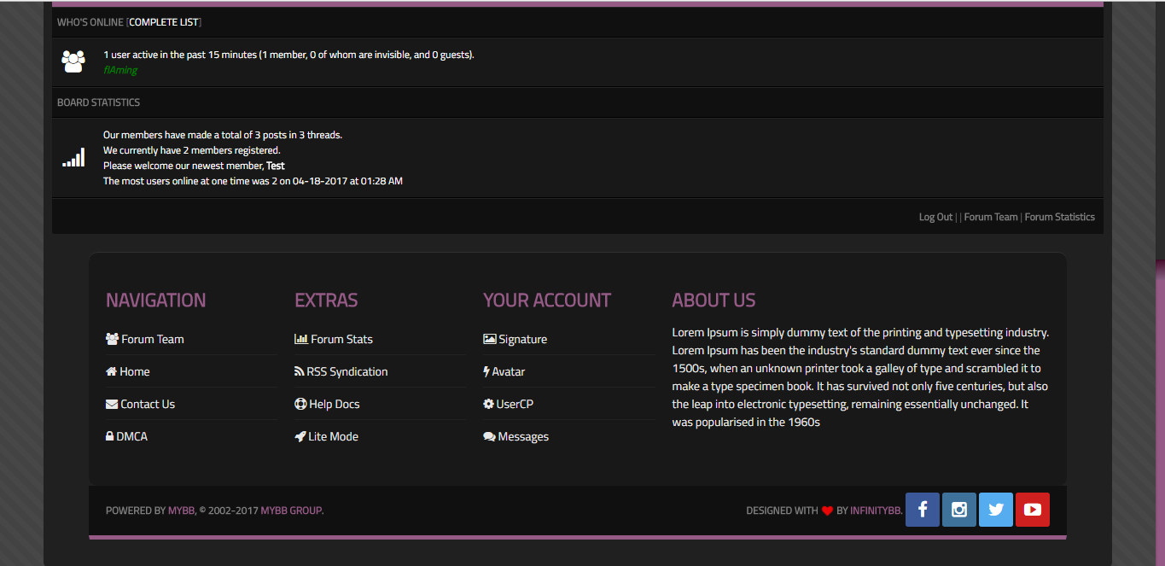The width and height of the screenshot is (1165, 566).
Task: Switch to Lite Mode
Action: pos(333,437)
